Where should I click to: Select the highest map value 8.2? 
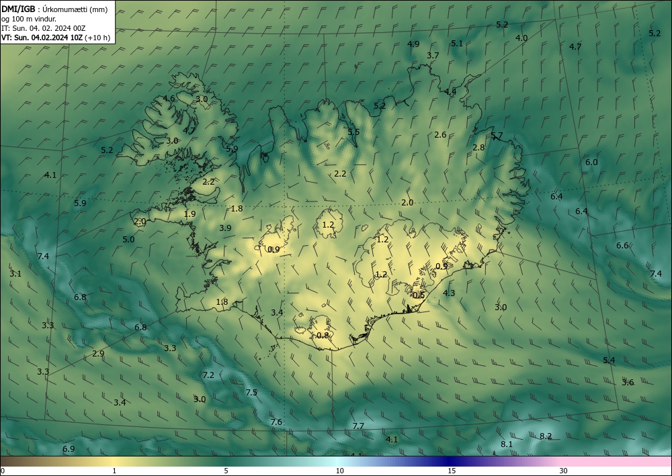(546, 436)
